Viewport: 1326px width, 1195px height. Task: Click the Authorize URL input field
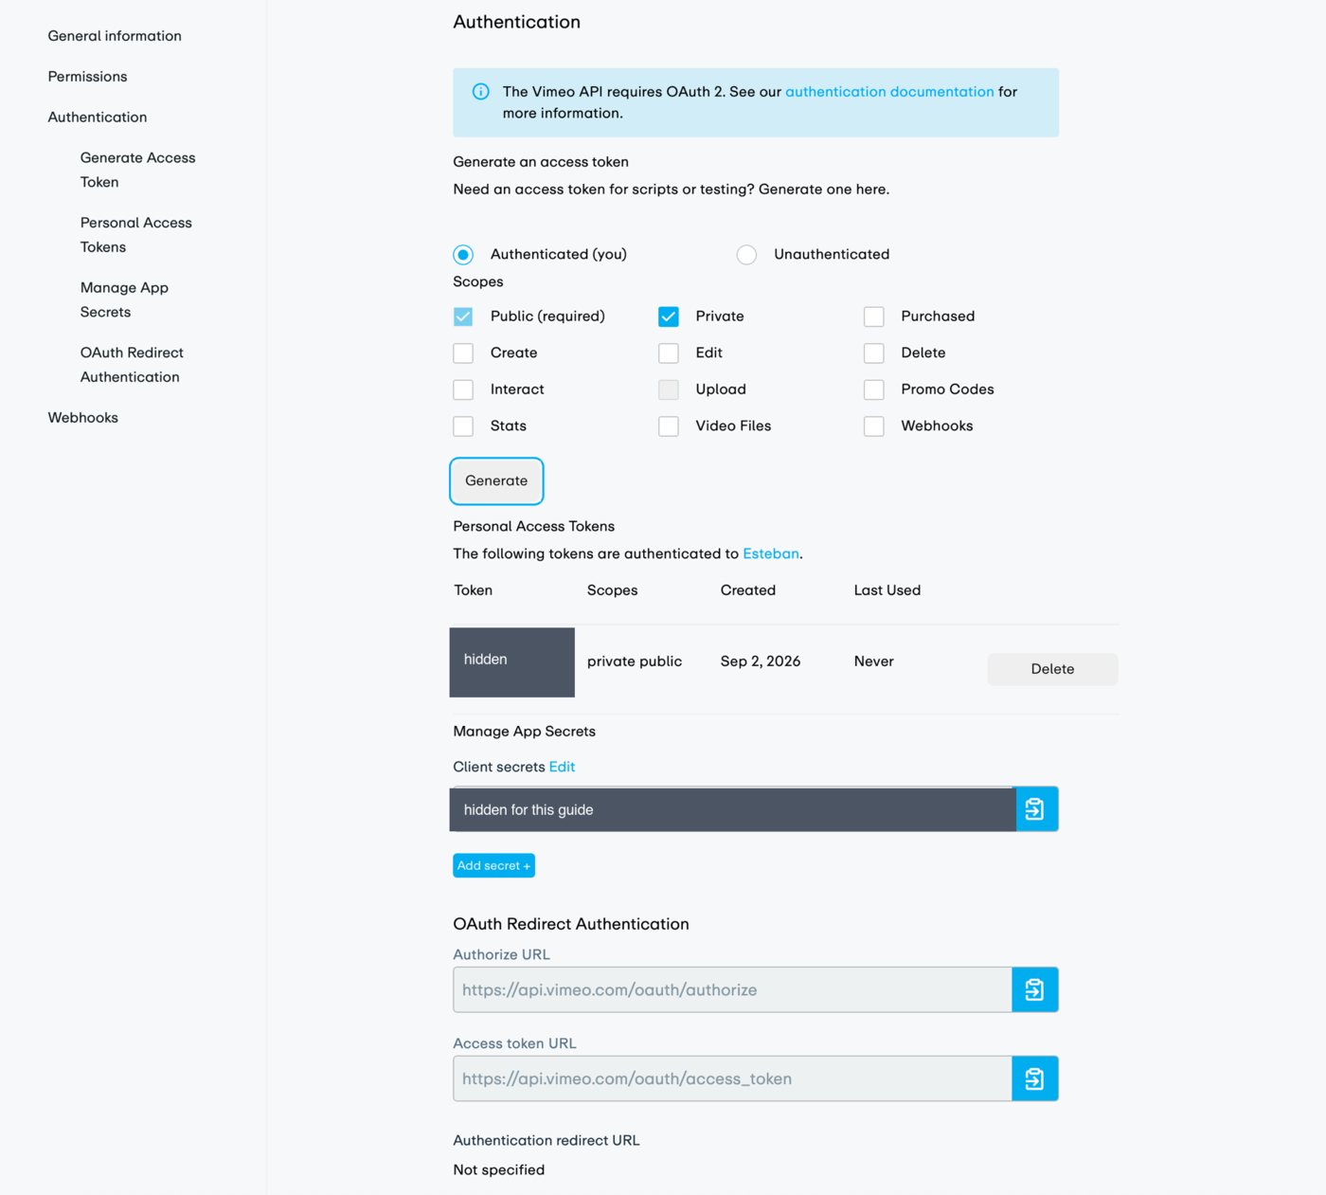[x=732, y=989]
